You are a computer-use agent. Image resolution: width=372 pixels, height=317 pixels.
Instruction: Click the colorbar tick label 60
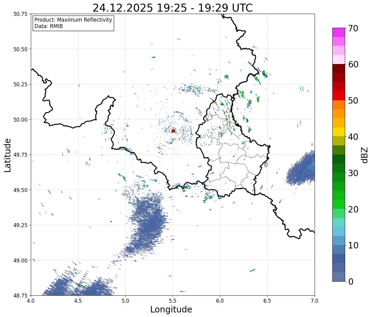point(353,64)
